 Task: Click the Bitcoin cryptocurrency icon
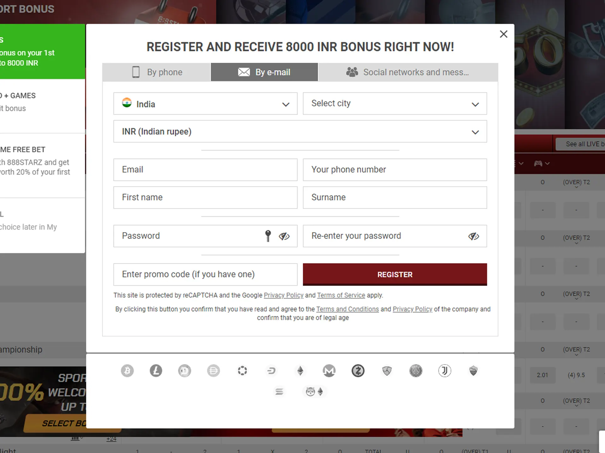pos(127,371)
